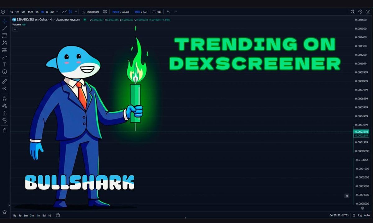The image size is (373, 223).
Task: Remove drawings with the trash icon
Action: [5, 130]
